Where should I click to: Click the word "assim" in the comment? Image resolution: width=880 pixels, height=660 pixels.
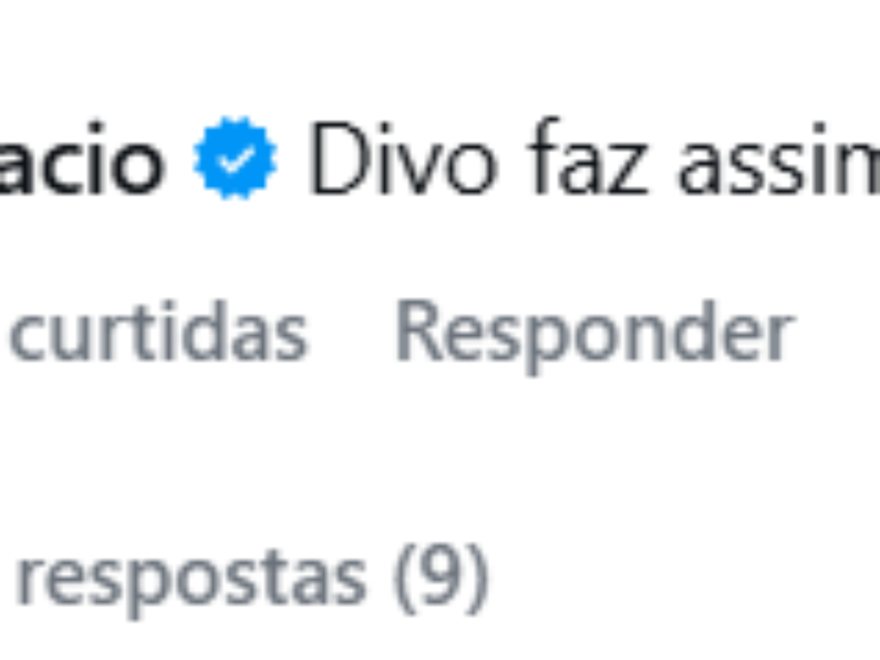tap(779, 159)
